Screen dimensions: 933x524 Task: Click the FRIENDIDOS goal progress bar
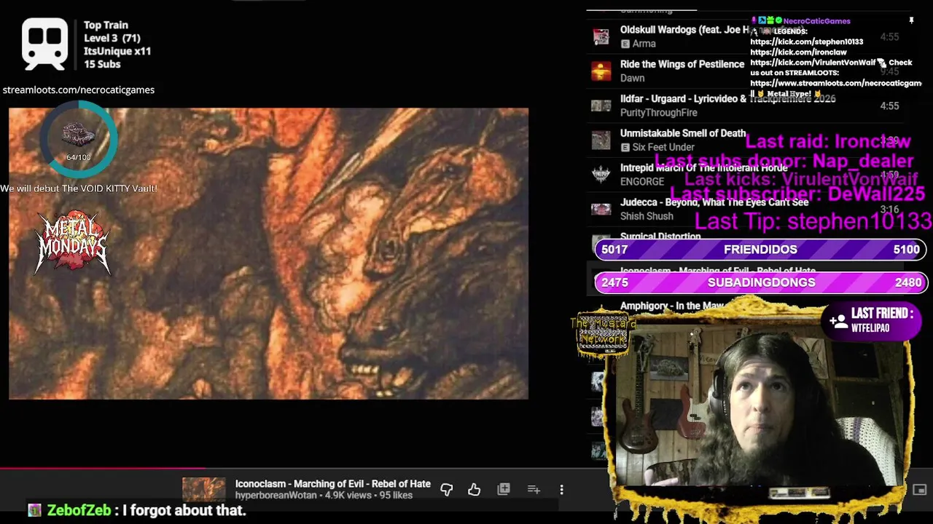(x=760, y=250)
